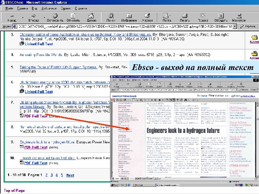Launch the Messenger toolbar icon
The width and height of the screenshot is (259, 194).
(x=239, y=16)
